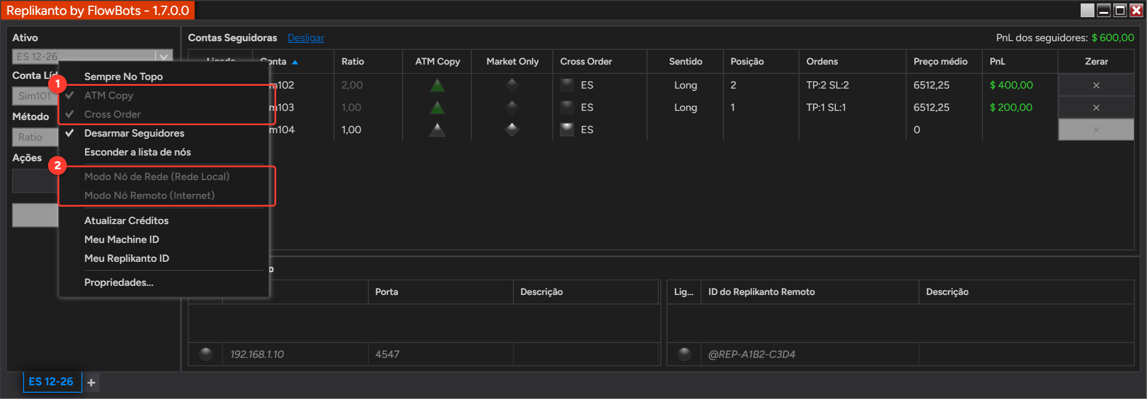
Task: Switch to the ES 12-26 bottom tab
Action: pyautogui.click(x=51, y=382)
